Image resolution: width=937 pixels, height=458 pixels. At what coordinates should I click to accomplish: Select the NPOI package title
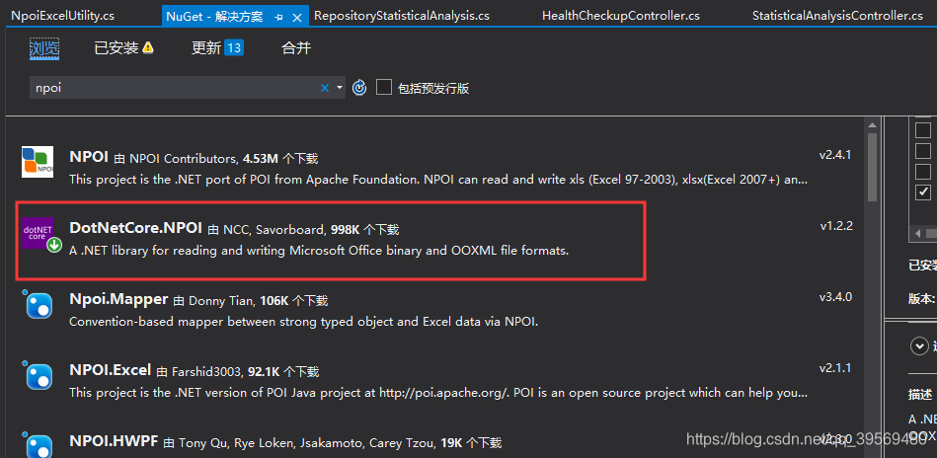click(x=89, y=157)
